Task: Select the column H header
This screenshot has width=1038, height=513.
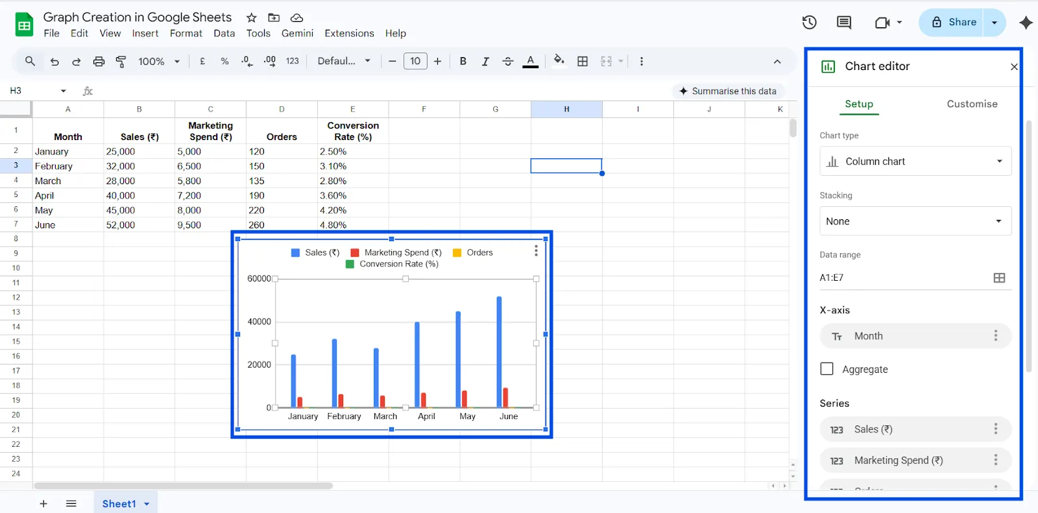Action: coord(566,109)
